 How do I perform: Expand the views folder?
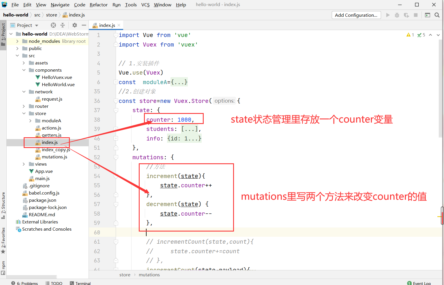point(24,164)
